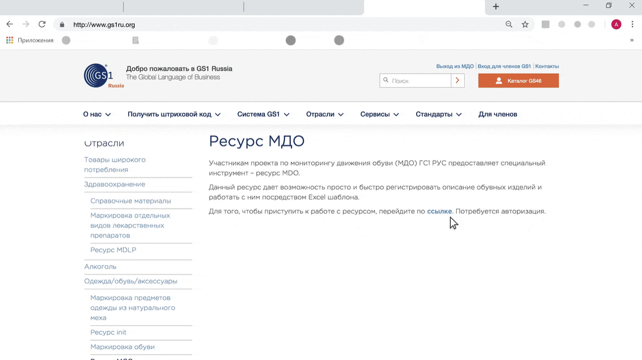Open the Одежда/обувь/аксессуары sidebar section
This screenshot has width=642, height=360.
(131, 281)
